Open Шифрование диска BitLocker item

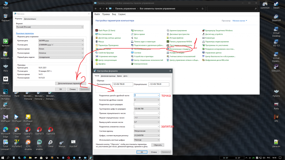217,60
